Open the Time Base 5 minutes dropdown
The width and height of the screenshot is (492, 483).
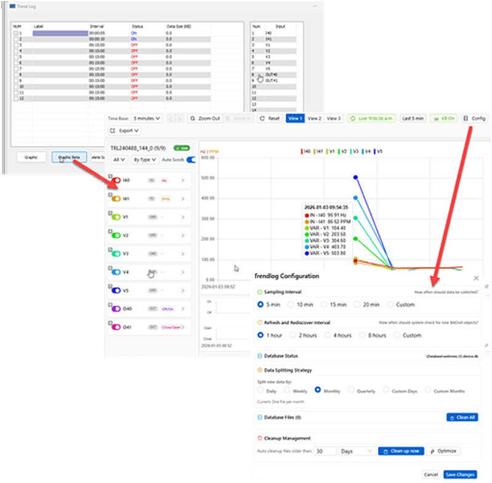[x=147, y=118]
